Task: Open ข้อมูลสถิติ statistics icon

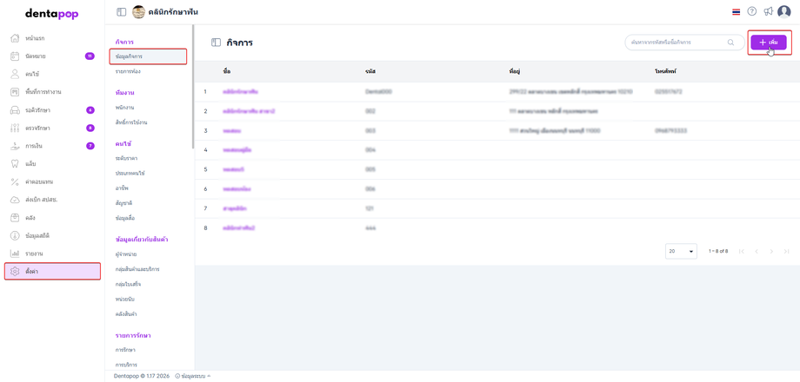Action: click(x=15, y=235)
